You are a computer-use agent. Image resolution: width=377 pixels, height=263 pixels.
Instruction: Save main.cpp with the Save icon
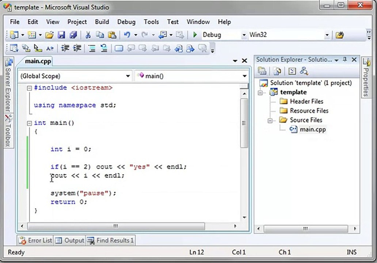pos(61,35)
